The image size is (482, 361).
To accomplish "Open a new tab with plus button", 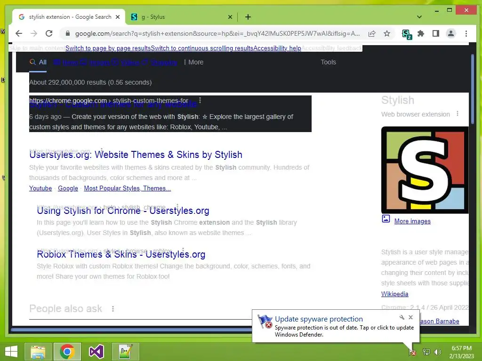I will coord(248,17).
